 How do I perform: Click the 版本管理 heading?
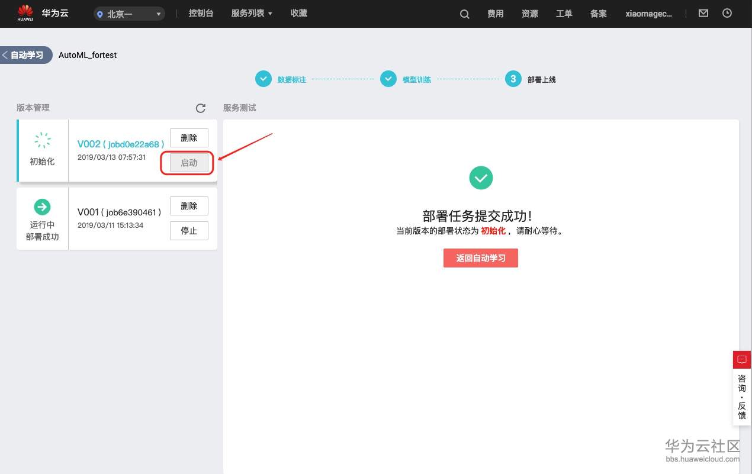pos(33,108)
